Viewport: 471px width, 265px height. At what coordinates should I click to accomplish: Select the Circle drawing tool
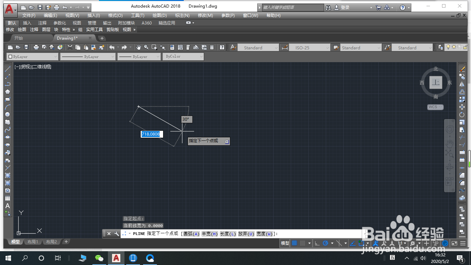tap(8, 115)
